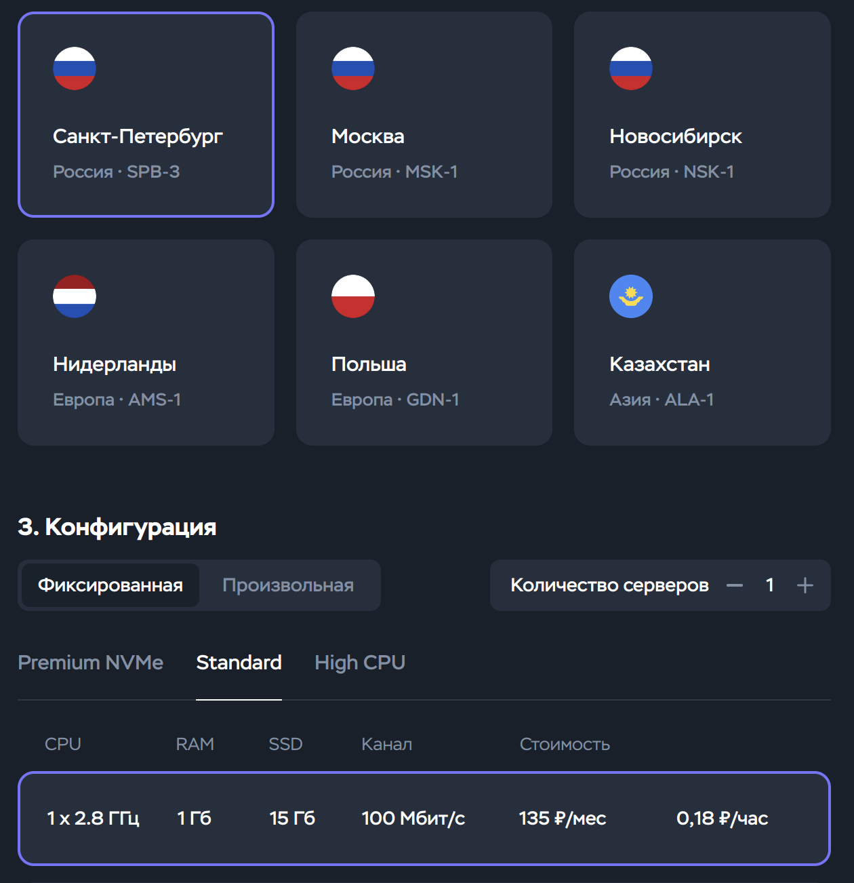Click the server count value field
Viewport: 854px width, 883px height.
[x=770, y=585]
